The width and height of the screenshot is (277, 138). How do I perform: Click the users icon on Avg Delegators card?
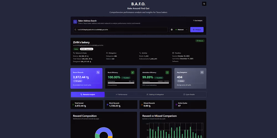point(202,72)
